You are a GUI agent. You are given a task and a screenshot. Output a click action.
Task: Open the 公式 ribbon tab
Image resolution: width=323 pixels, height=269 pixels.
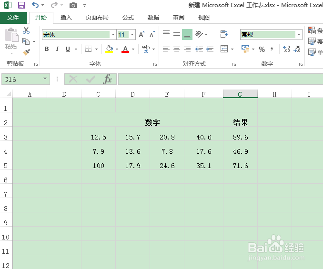128,18
